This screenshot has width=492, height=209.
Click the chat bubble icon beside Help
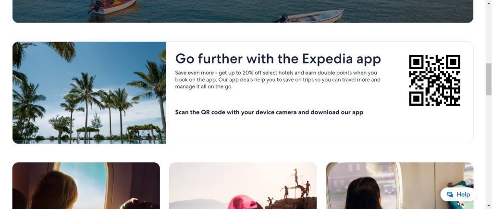[x=450, y=195]
